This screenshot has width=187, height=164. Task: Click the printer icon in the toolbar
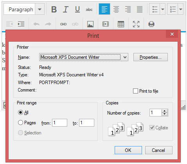pos(151,24)
